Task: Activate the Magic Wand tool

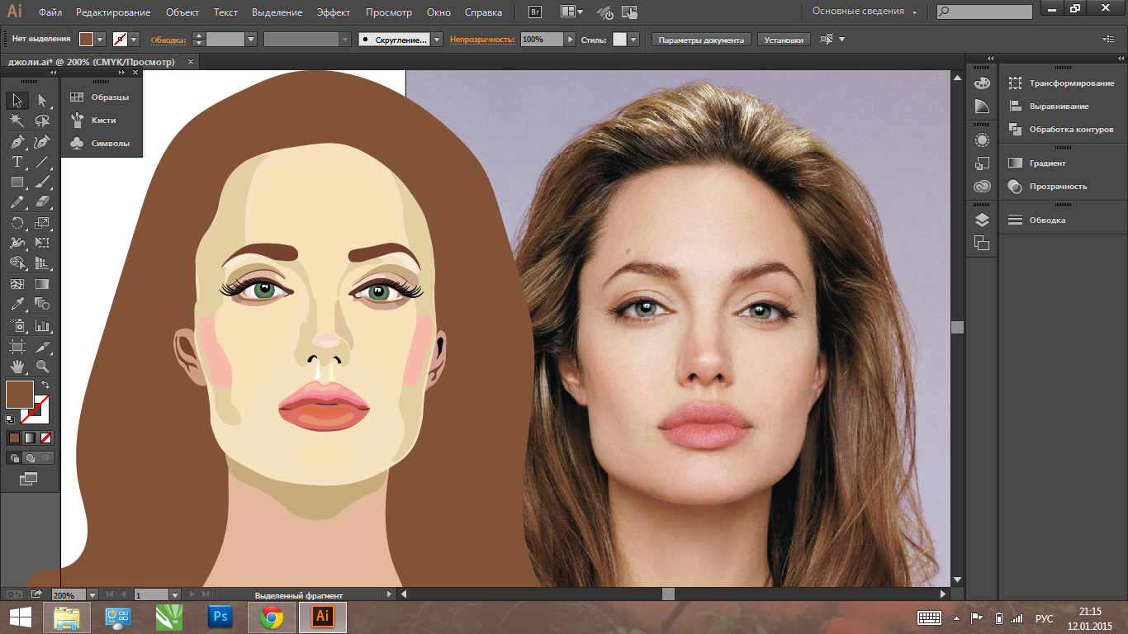Action: pos(17,121)
